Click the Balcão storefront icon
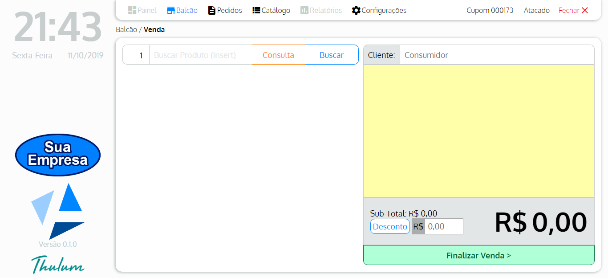 coord(171,10)
